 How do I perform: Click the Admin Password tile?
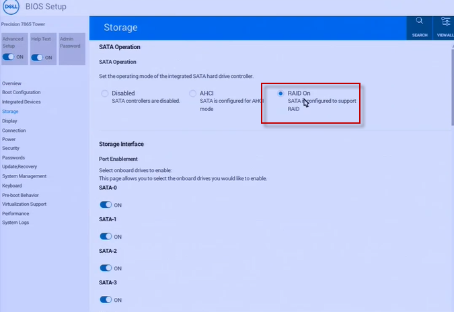(72, 49)
